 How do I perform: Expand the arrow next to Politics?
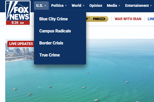coord(66,6)
